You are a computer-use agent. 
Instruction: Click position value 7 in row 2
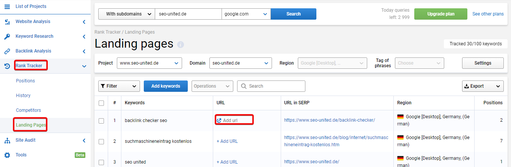pos(501,141)
